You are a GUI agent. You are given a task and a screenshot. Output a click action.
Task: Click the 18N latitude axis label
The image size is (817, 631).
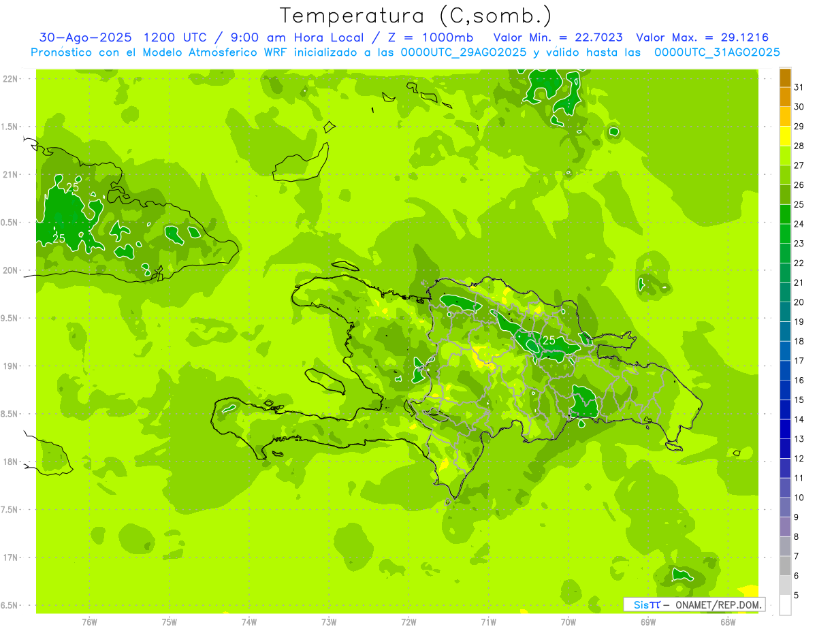coord(11,462)
